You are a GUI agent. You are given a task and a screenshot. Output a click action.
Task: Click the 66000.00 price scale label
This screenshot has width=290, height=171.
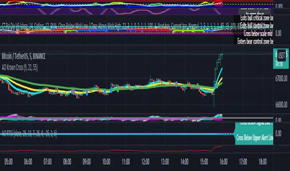click(x=281, y=105)
